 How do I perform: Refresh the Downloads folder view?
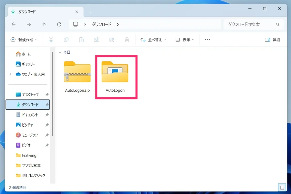pos(59,24)
